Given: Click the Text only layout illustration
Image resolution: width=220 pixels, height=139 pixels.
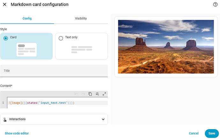Looking at the screenshot, I should point(82,50).
